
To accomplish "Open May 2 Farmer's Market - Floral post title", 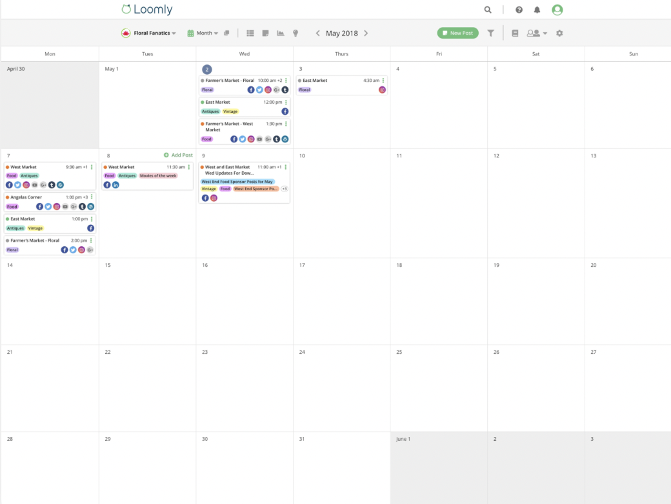I will (230, 81).
